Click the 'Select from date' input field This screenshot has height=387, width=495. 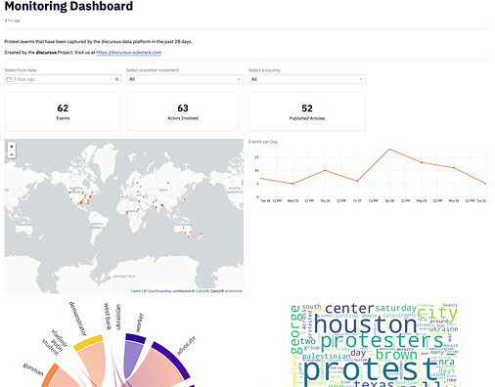point(63,79)
